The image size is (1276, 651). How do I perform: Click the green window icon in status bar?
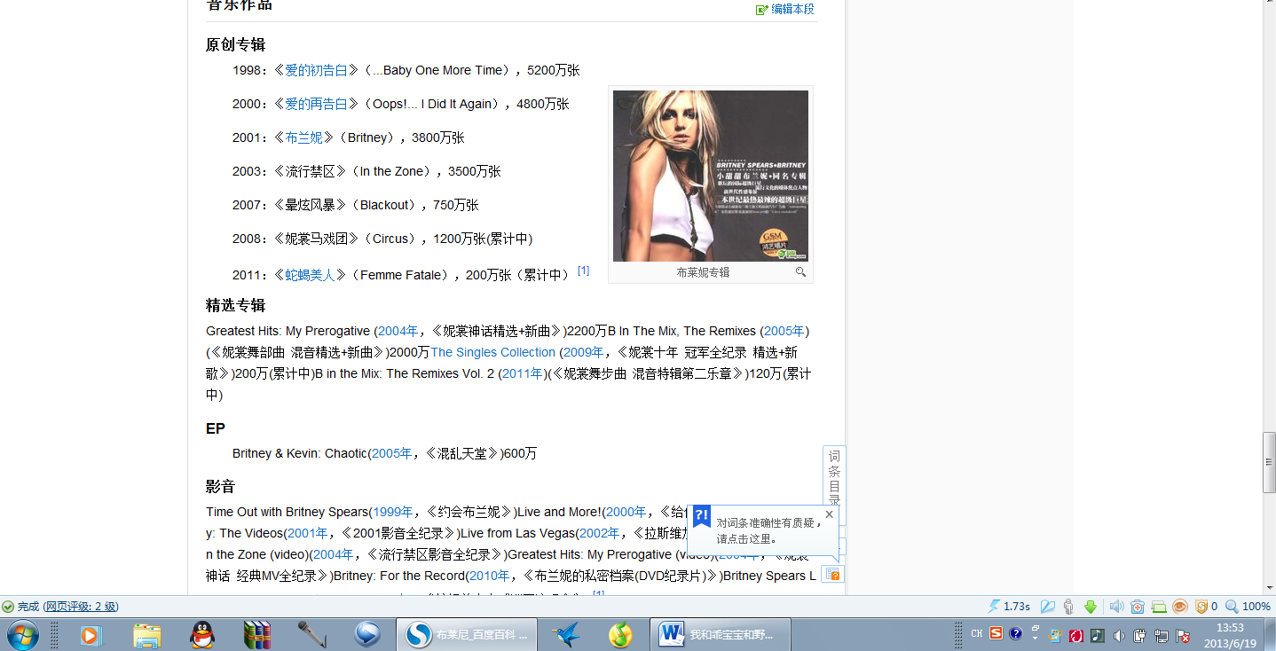coord(1159,607)
